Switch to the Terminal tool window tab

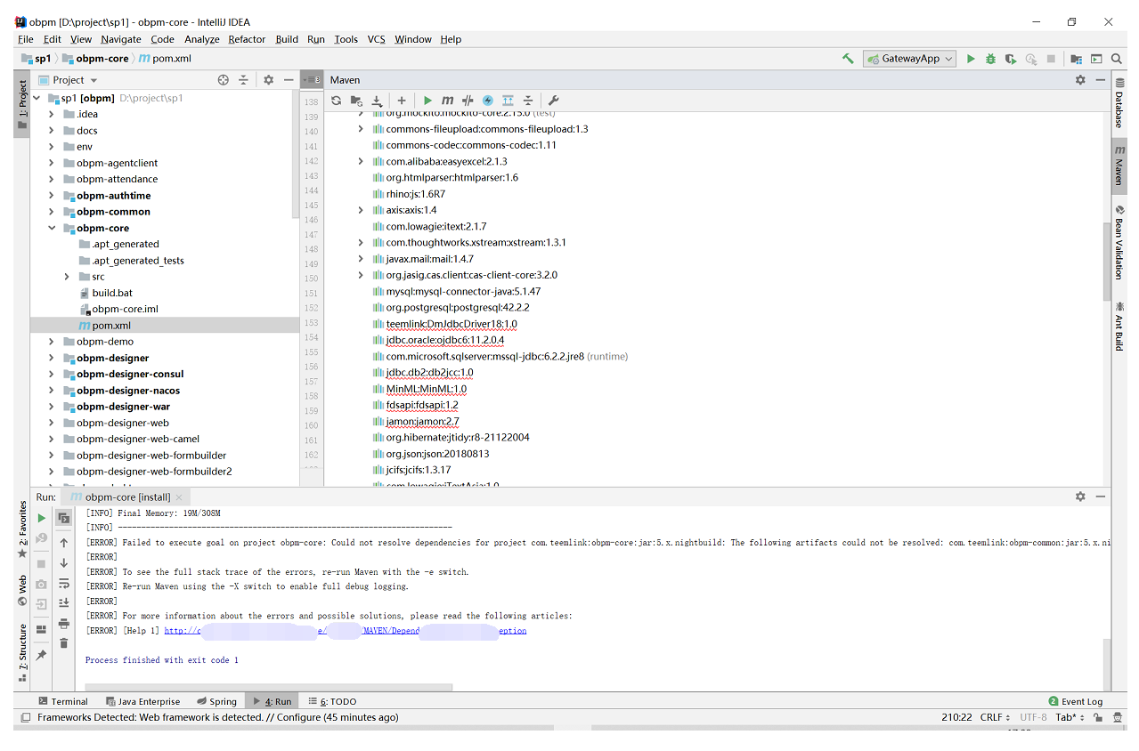point(62,701)
